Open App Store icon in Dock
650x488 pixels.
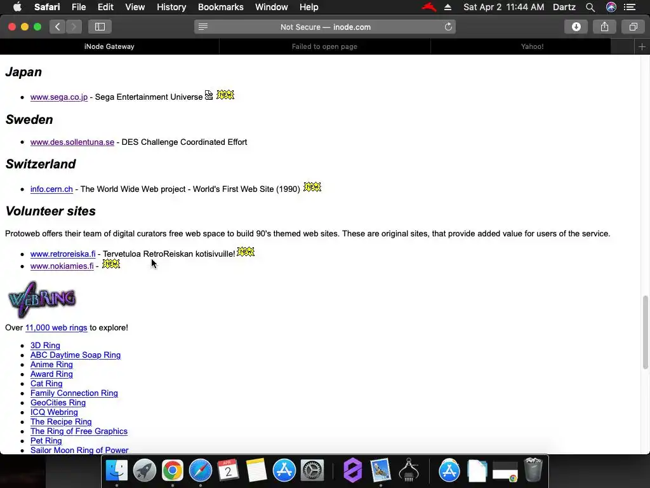click(x=284, y=471)
